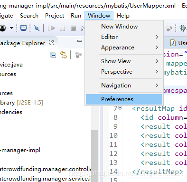Close the Window menu in menu bar
This screenshot has width=187, height=182.
tap(99, 16)
